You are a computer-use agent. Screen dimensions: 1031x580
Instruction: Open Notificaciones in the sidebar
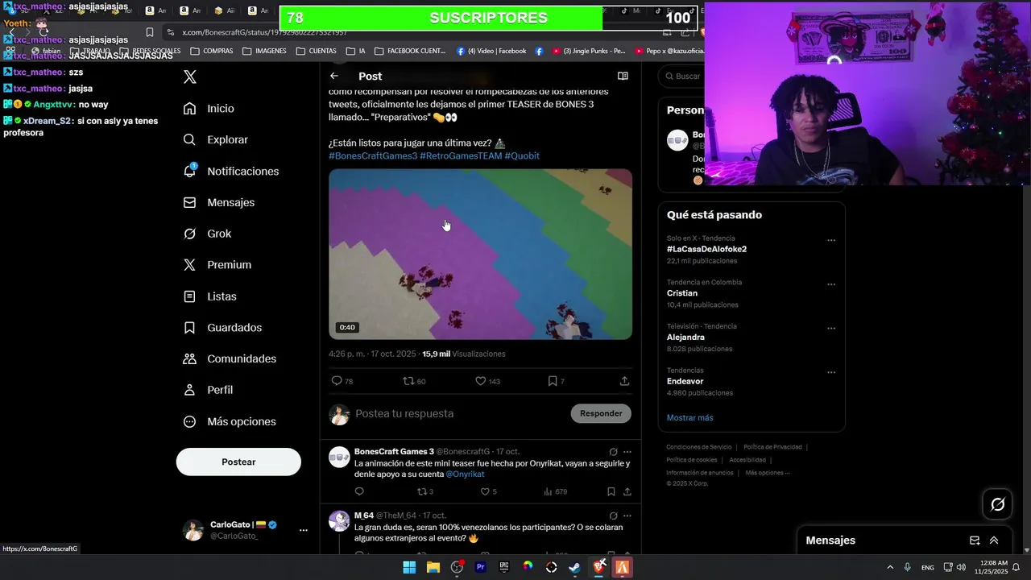231,172
